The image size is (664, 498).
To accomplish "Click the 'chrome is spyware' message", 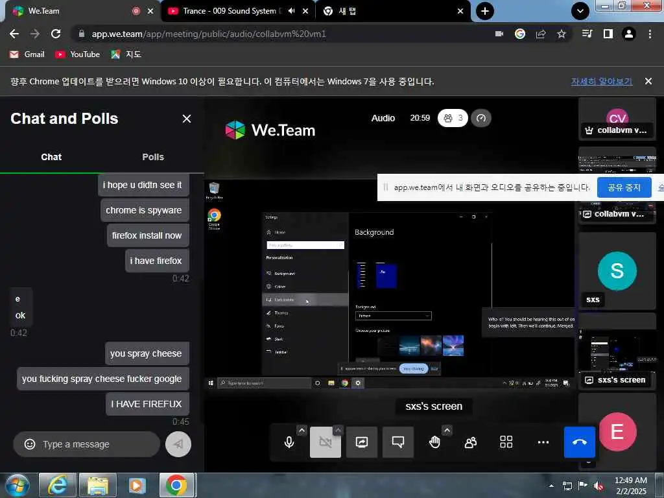I will pos(145,211).
